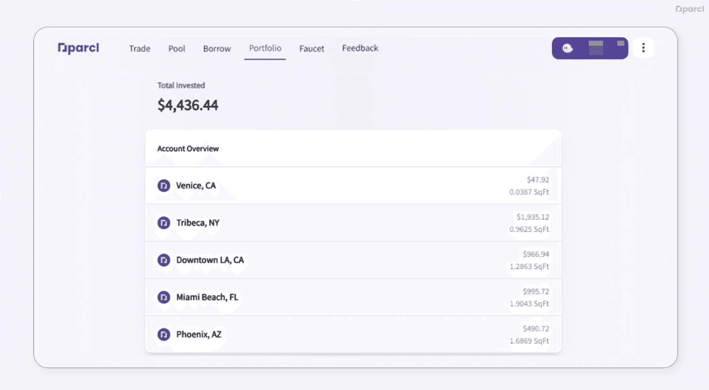
Task: Select the Pool section
Action: coord(177,48)
